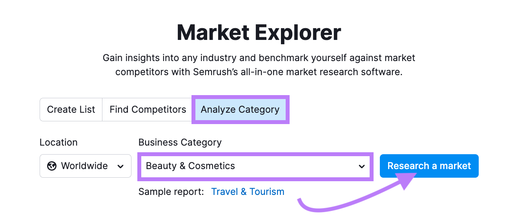Select the Analyze Category tab
The height and width of the screenshot is (218, 516).
(240, 110)
